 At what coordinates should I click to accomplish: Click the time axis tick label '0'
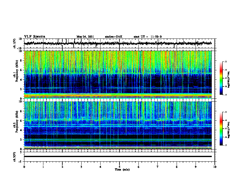24,167
